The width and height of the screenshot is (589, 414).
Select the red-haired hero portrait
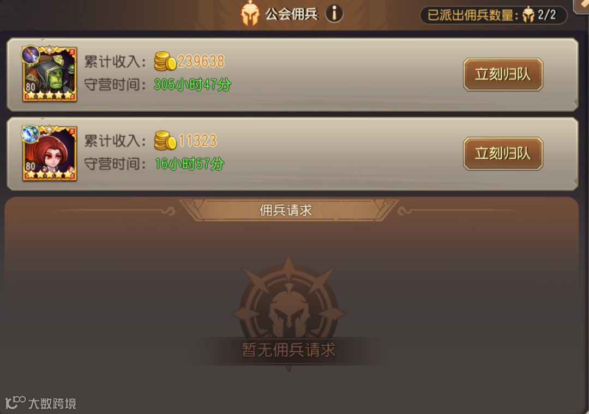(x=50, y=153)
